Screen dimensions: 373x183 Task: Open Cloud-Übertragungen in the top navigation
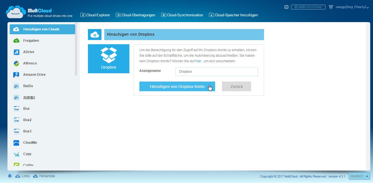click(x=135, y=15)
